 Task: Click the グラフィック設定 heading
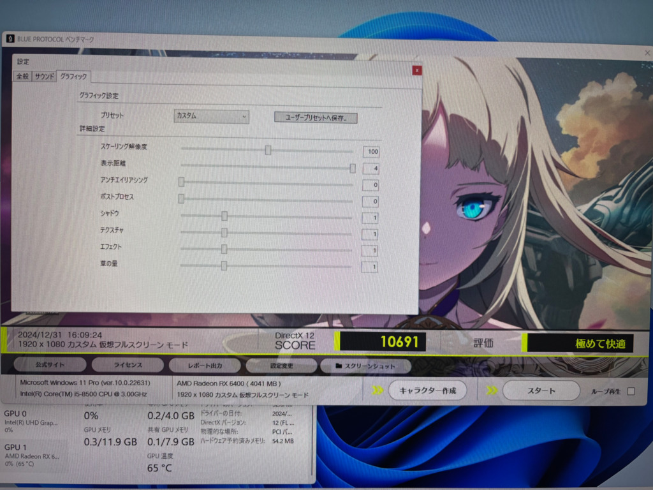99,96
